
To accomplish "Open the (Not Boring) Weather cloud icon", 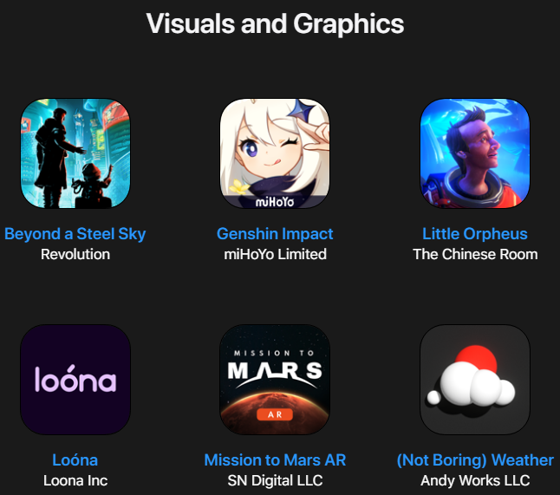I will click(x=475, y=380).
